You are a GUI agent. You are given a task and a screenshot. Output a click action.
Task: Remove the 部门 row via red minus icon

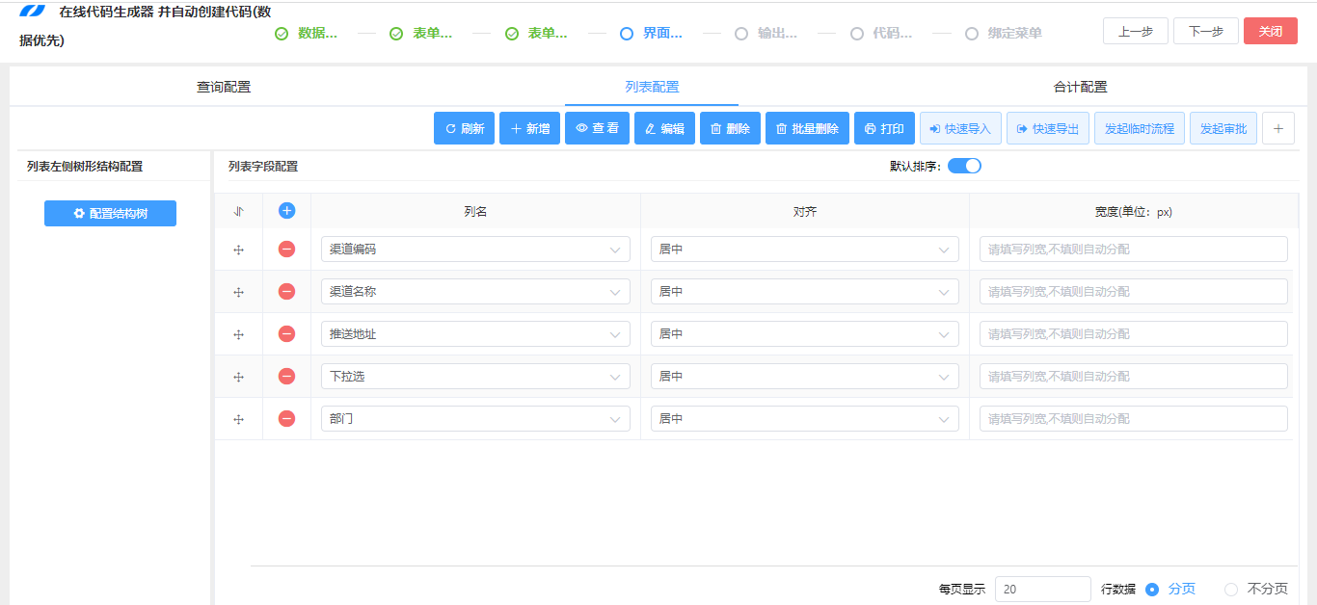click(286, 418)
